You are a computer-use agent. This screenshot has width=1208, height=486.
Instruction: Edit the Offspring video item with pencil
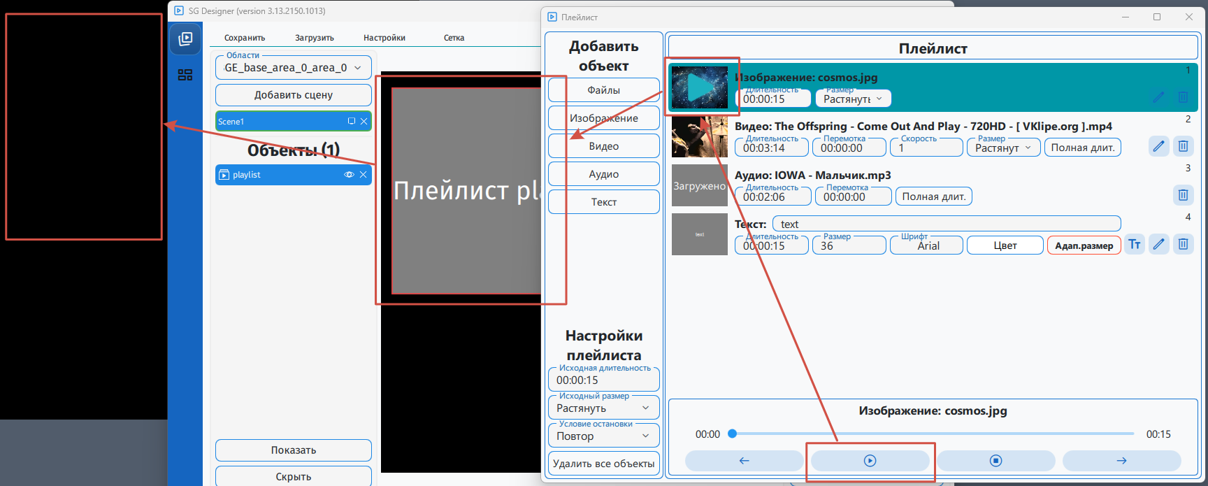[x=1158, y=146]
